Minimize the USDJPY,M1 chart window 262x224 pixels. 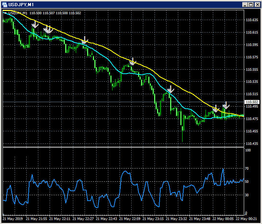tap(245, 5)
